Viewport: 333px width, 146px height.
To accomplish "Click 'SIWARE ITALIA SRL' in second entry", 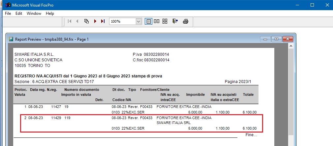I will point(173,123).
